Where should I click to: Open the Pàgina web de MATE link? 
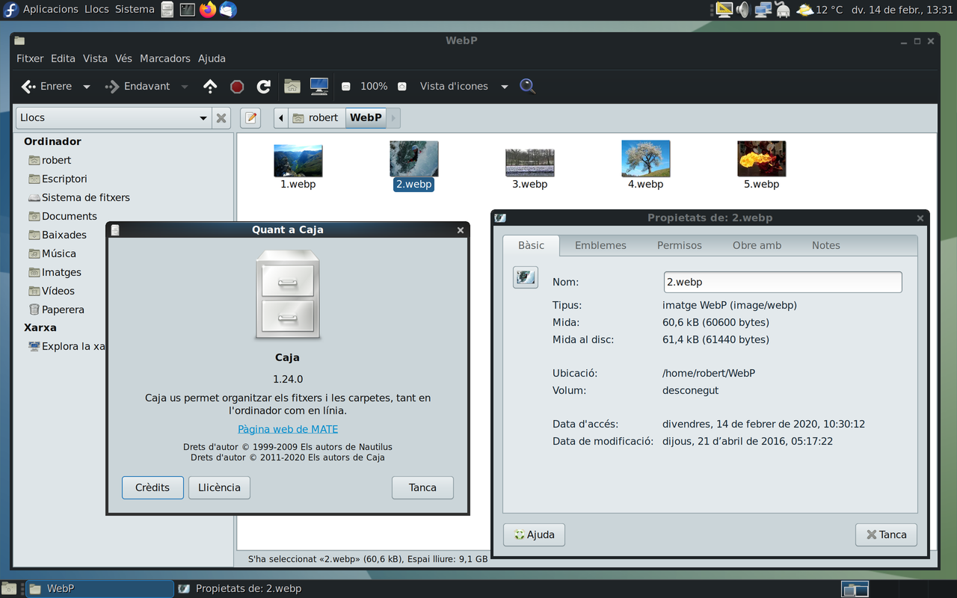(288, 429)
